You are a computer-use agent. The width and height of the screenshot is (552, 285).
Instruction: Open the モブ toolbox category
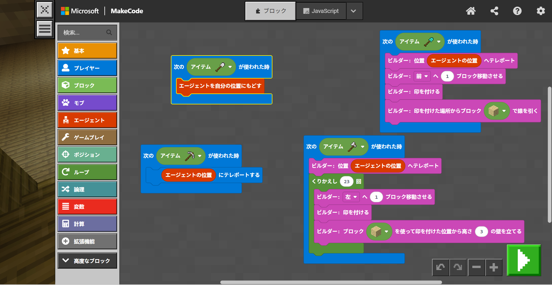pyautogui.click(x=87, y=103)
